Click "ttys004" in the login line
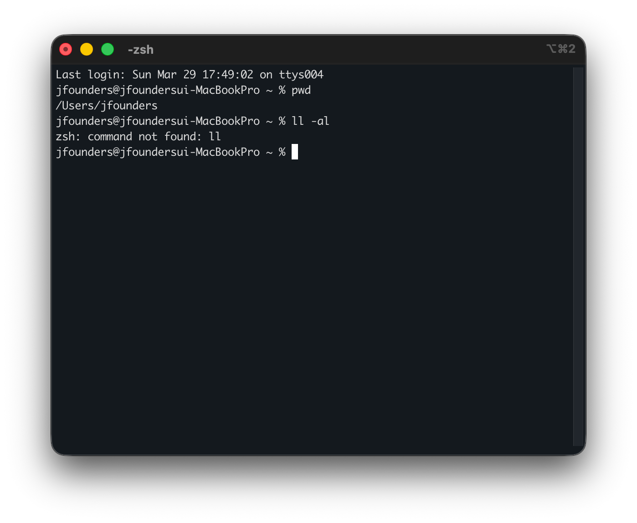 pyautogui.click(x=301, y=75)
